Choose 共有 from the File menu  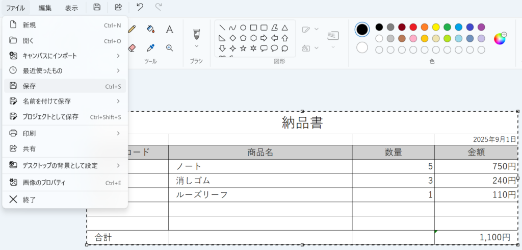65,148
